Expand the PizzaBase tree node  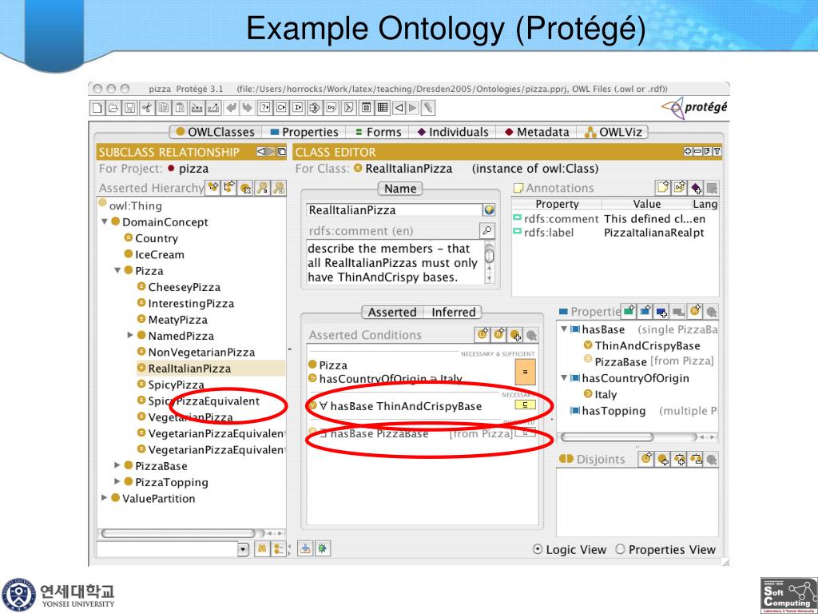[117, 465]
